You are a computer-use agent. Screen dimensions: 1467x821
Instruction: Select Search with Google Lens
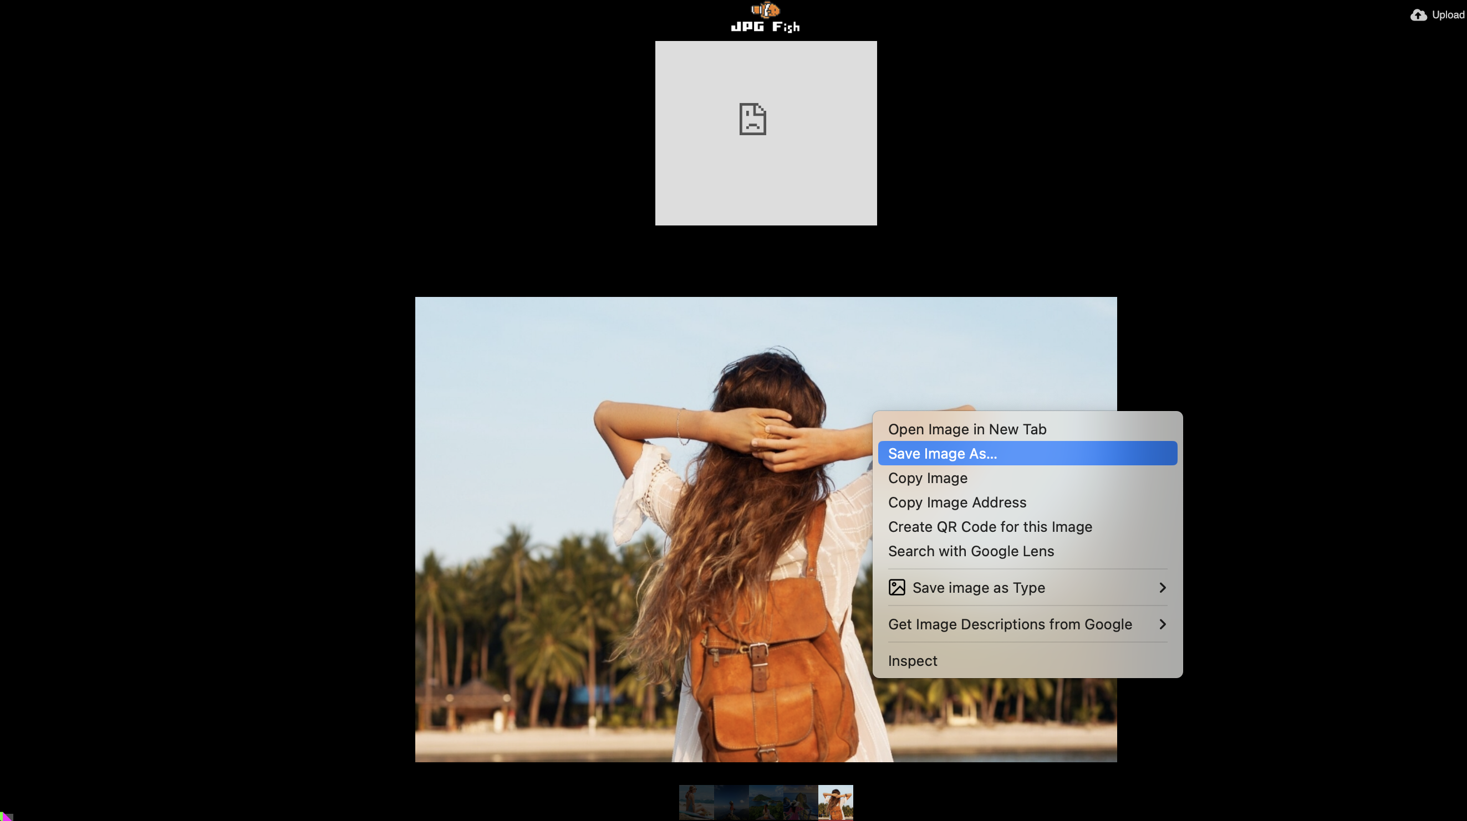(x=970, y=551)
